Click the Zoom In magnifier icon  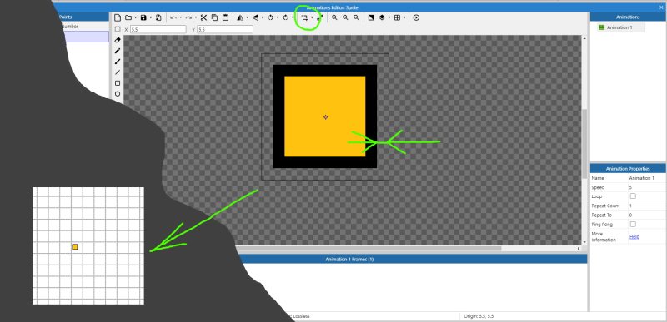point(334,17)
